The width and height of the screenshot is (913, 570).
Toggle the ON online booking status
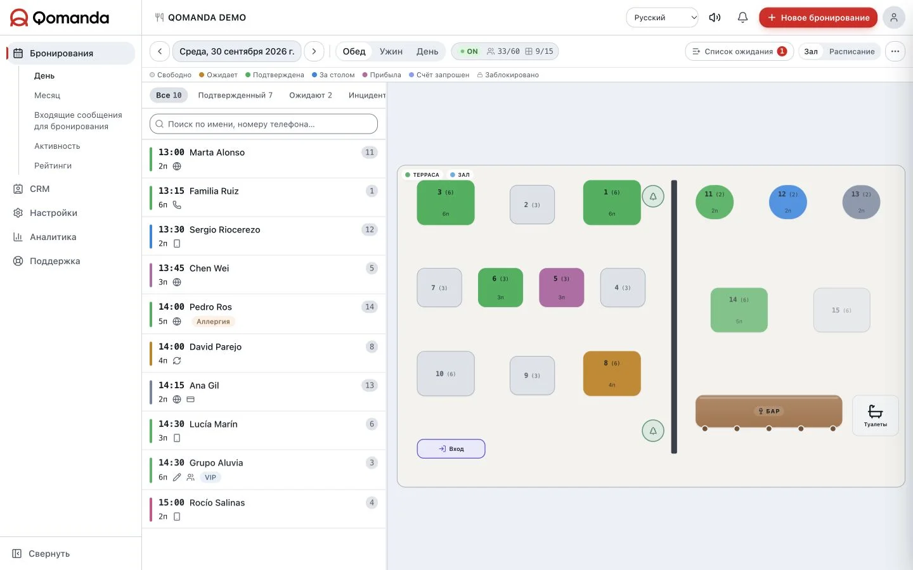coord(469,51)
